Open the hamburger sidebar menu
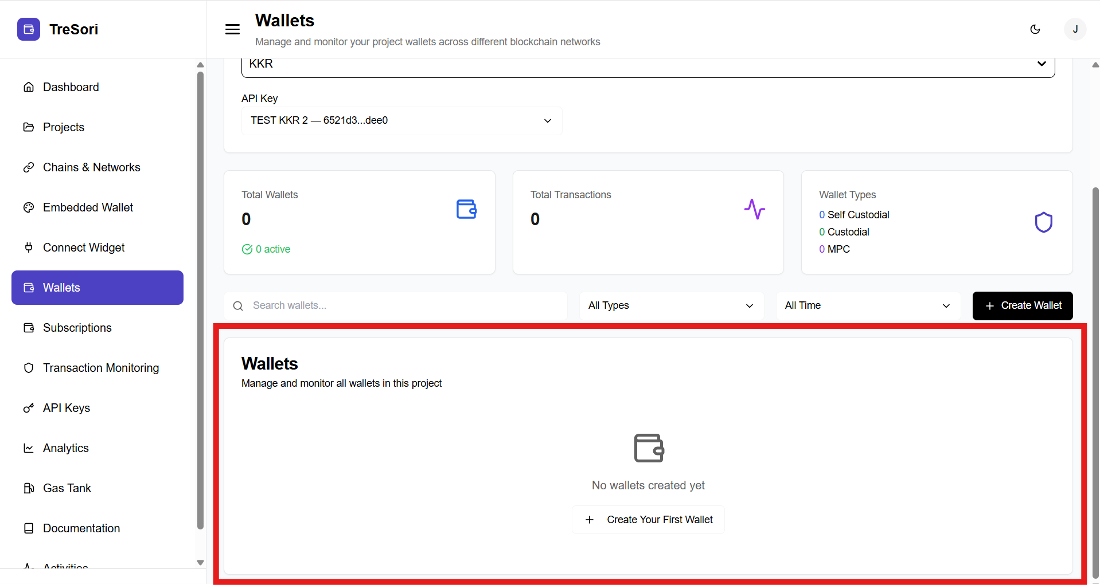Image resolution: width=1100 pixels, height=585 pixels. click(x=232, y=29)
